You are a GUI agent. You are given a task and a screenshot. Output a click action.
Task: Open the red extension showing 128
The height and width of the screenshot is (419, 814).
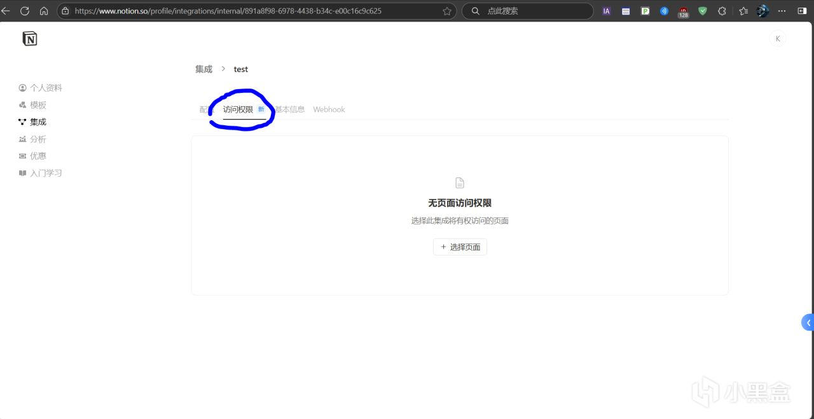click(684, 12)
